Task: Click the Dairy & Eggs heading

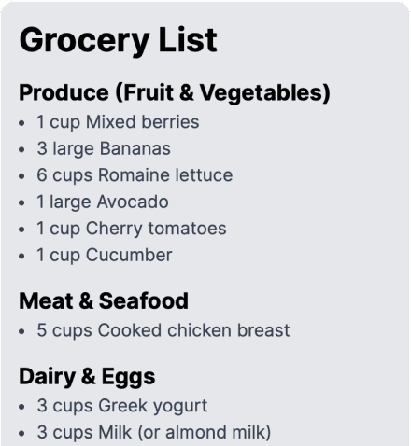Action: [x=87, y=377]
